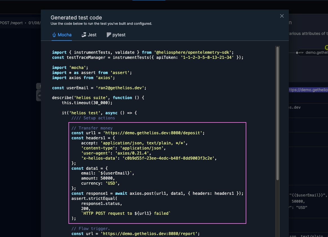Image resolution: width=328 pixels, height=237 pixels.
Task: Click the Jest logo icon
Action: (84, 35)
